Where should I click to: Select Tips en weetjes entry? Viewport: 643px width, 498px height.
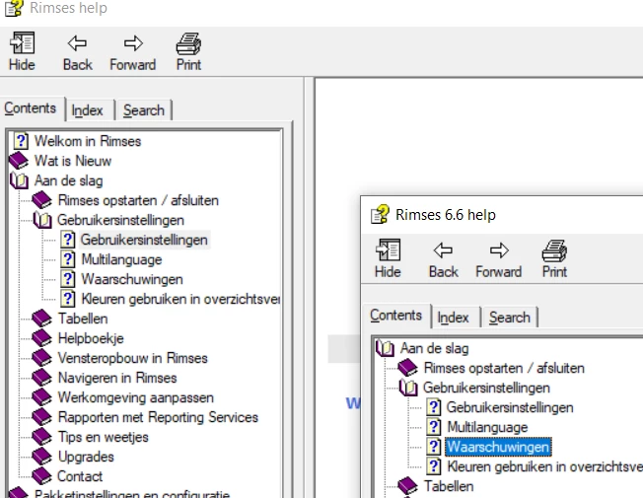(103, 437)
